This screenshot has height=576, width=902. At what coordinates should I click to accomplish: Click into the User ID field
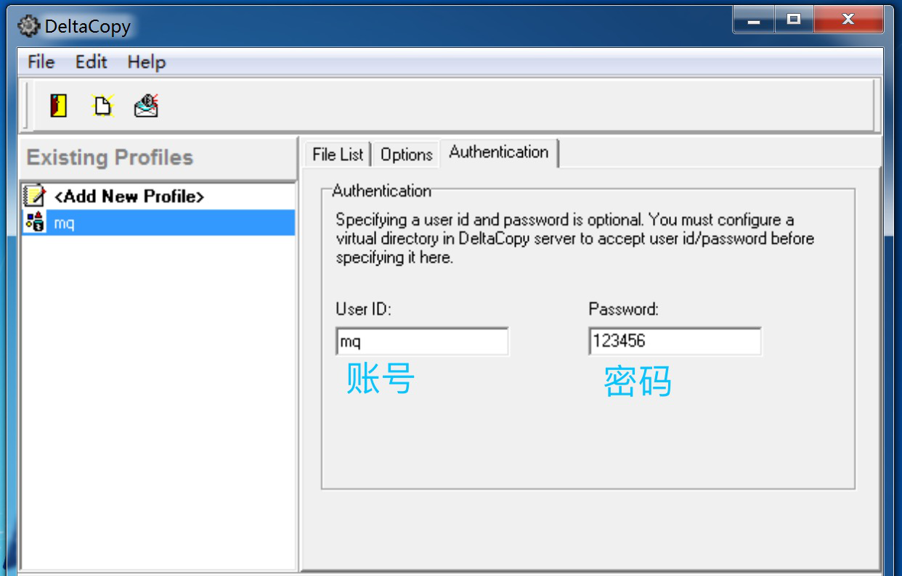422,341
